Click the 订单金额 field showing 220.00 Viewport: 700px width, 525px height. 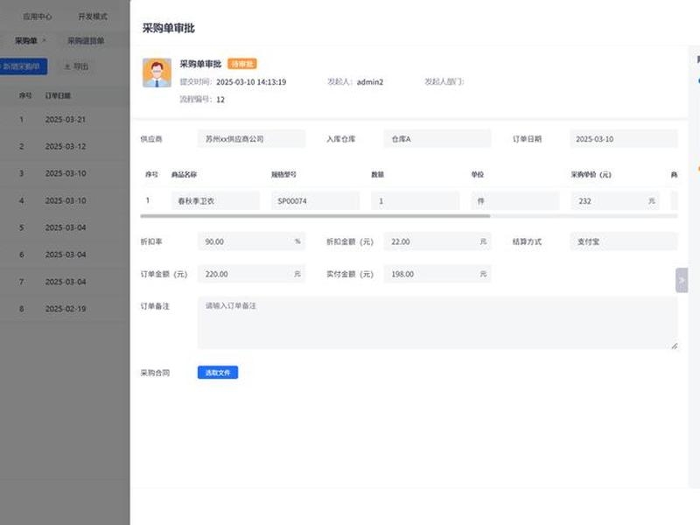click(x=252, y=274)
